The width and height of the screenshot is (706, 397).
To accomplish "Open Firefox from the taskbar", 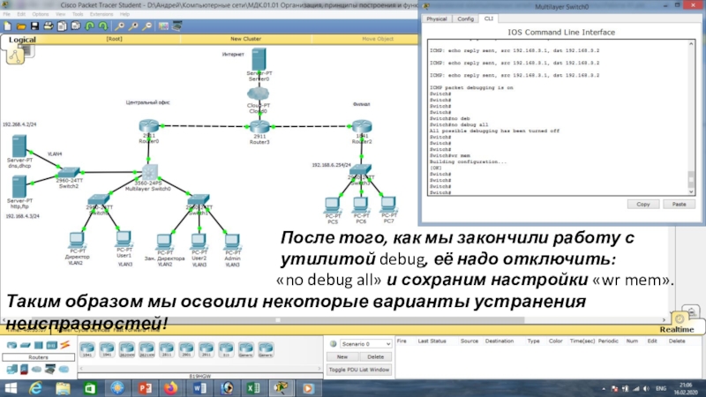I will [171, 388].
